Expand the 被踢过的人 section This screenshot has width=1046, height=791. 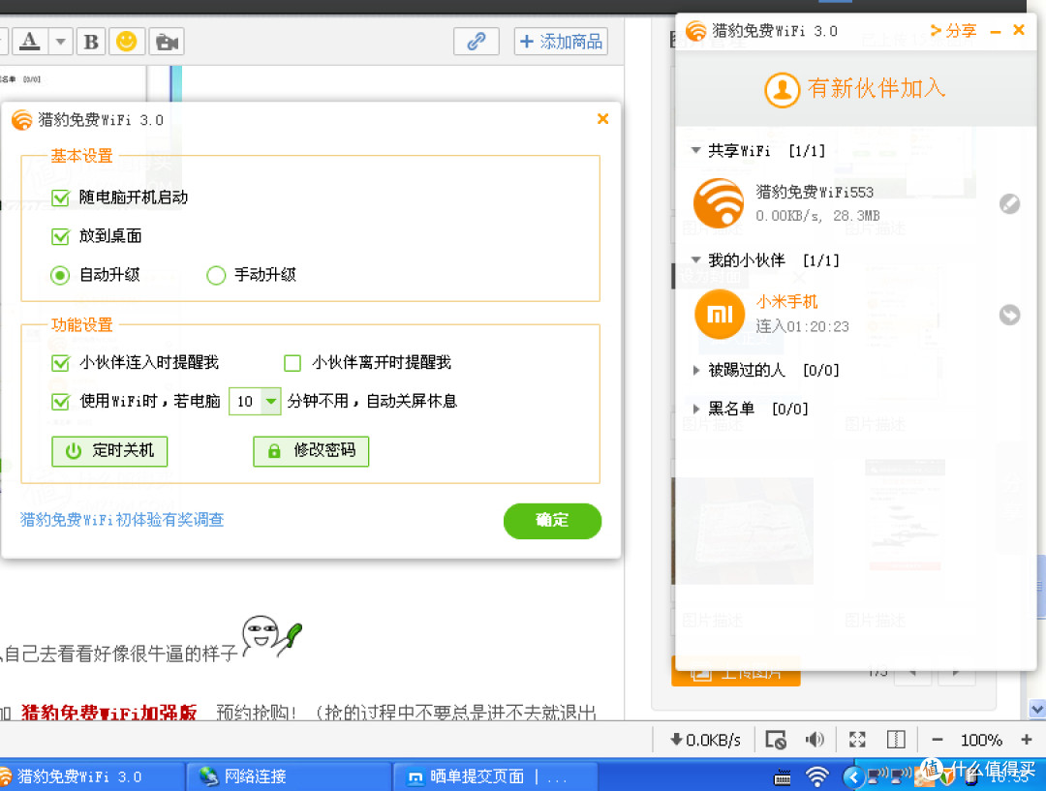[x=695, y=370]
